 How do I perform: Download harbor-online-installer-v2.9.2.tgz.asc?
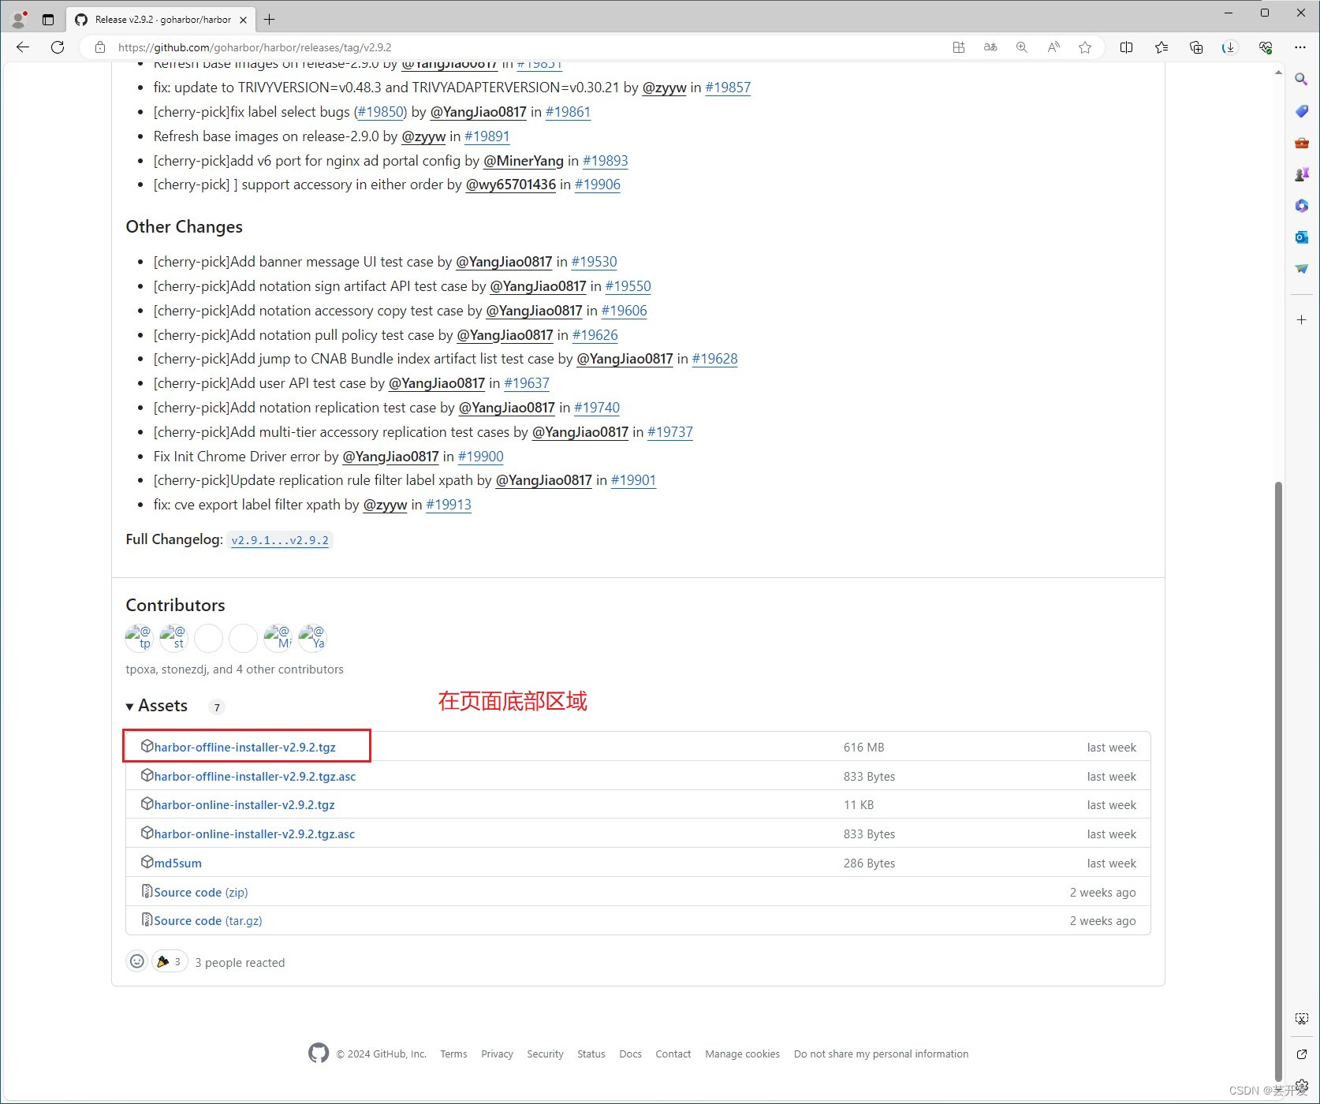tap(255, 834)
